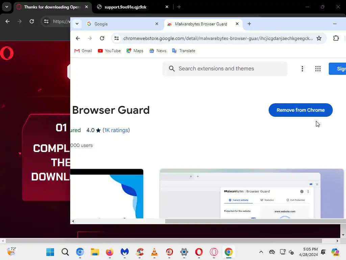
Task: Switch to Thanks for downloading Opera tab
Action: pos(52,7)
